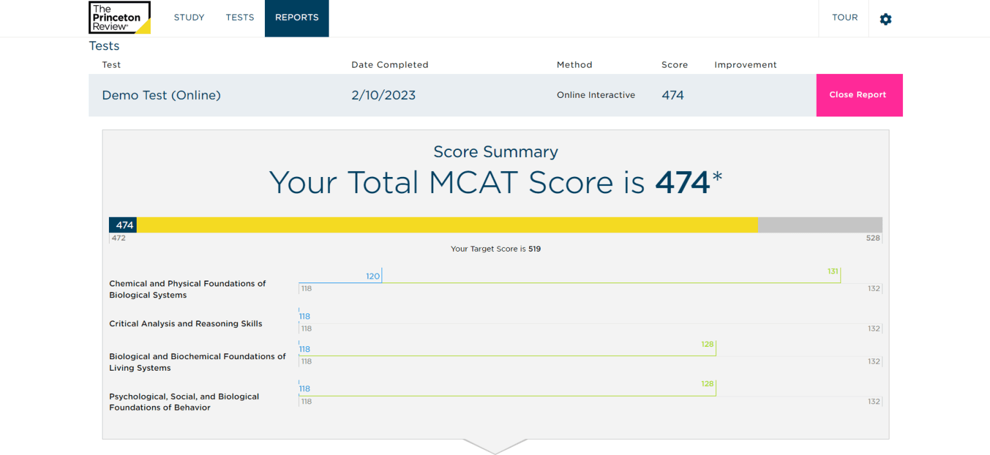Collapse the score details via bottom chevron
The height and width of the screenshot is (455, 990).
pos(495,447)
